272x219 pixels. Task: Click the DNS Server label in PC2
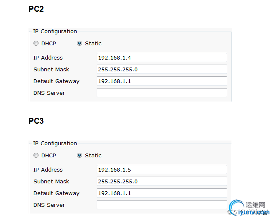pos(49,93)
